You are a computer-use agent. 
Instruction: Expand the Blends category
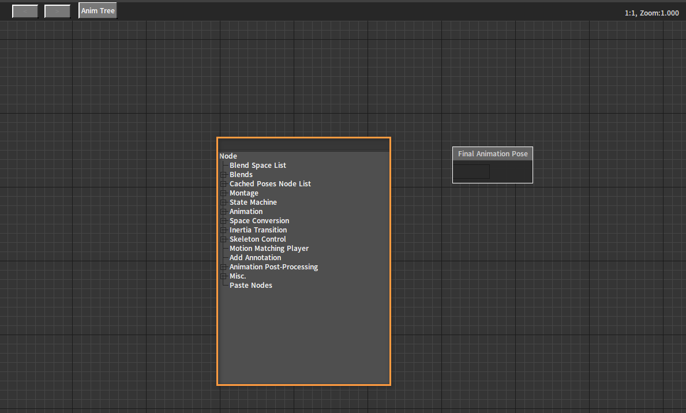pyautogui.click(x=223, y=175)
